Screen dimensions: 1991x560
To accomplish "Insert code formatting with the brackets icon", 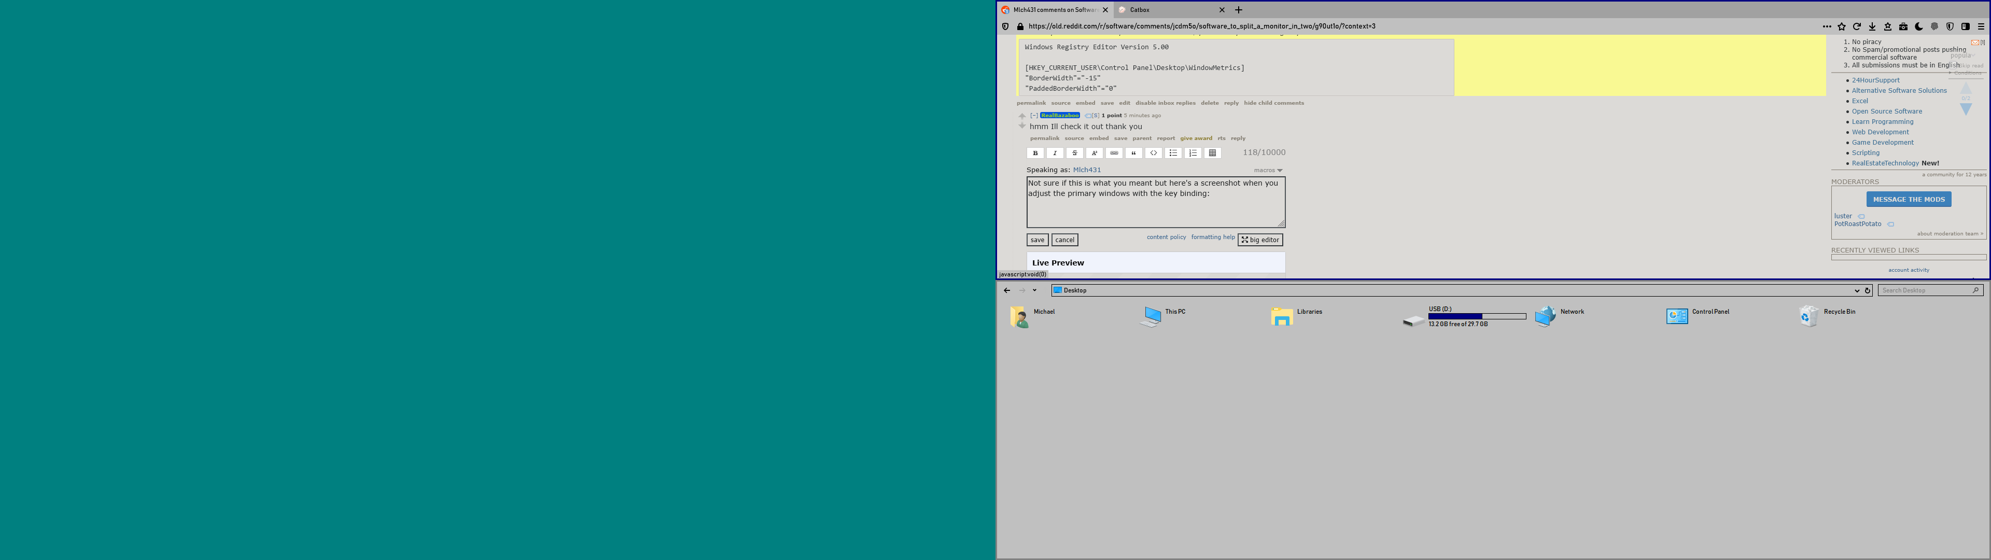I will tap(1153, 153).
